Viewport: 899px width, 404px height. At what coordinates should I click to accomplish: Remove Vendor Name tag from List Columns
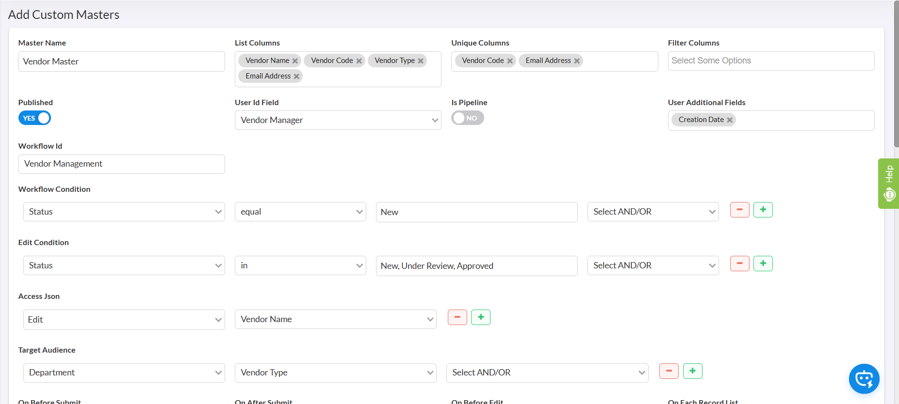point(295,61)
